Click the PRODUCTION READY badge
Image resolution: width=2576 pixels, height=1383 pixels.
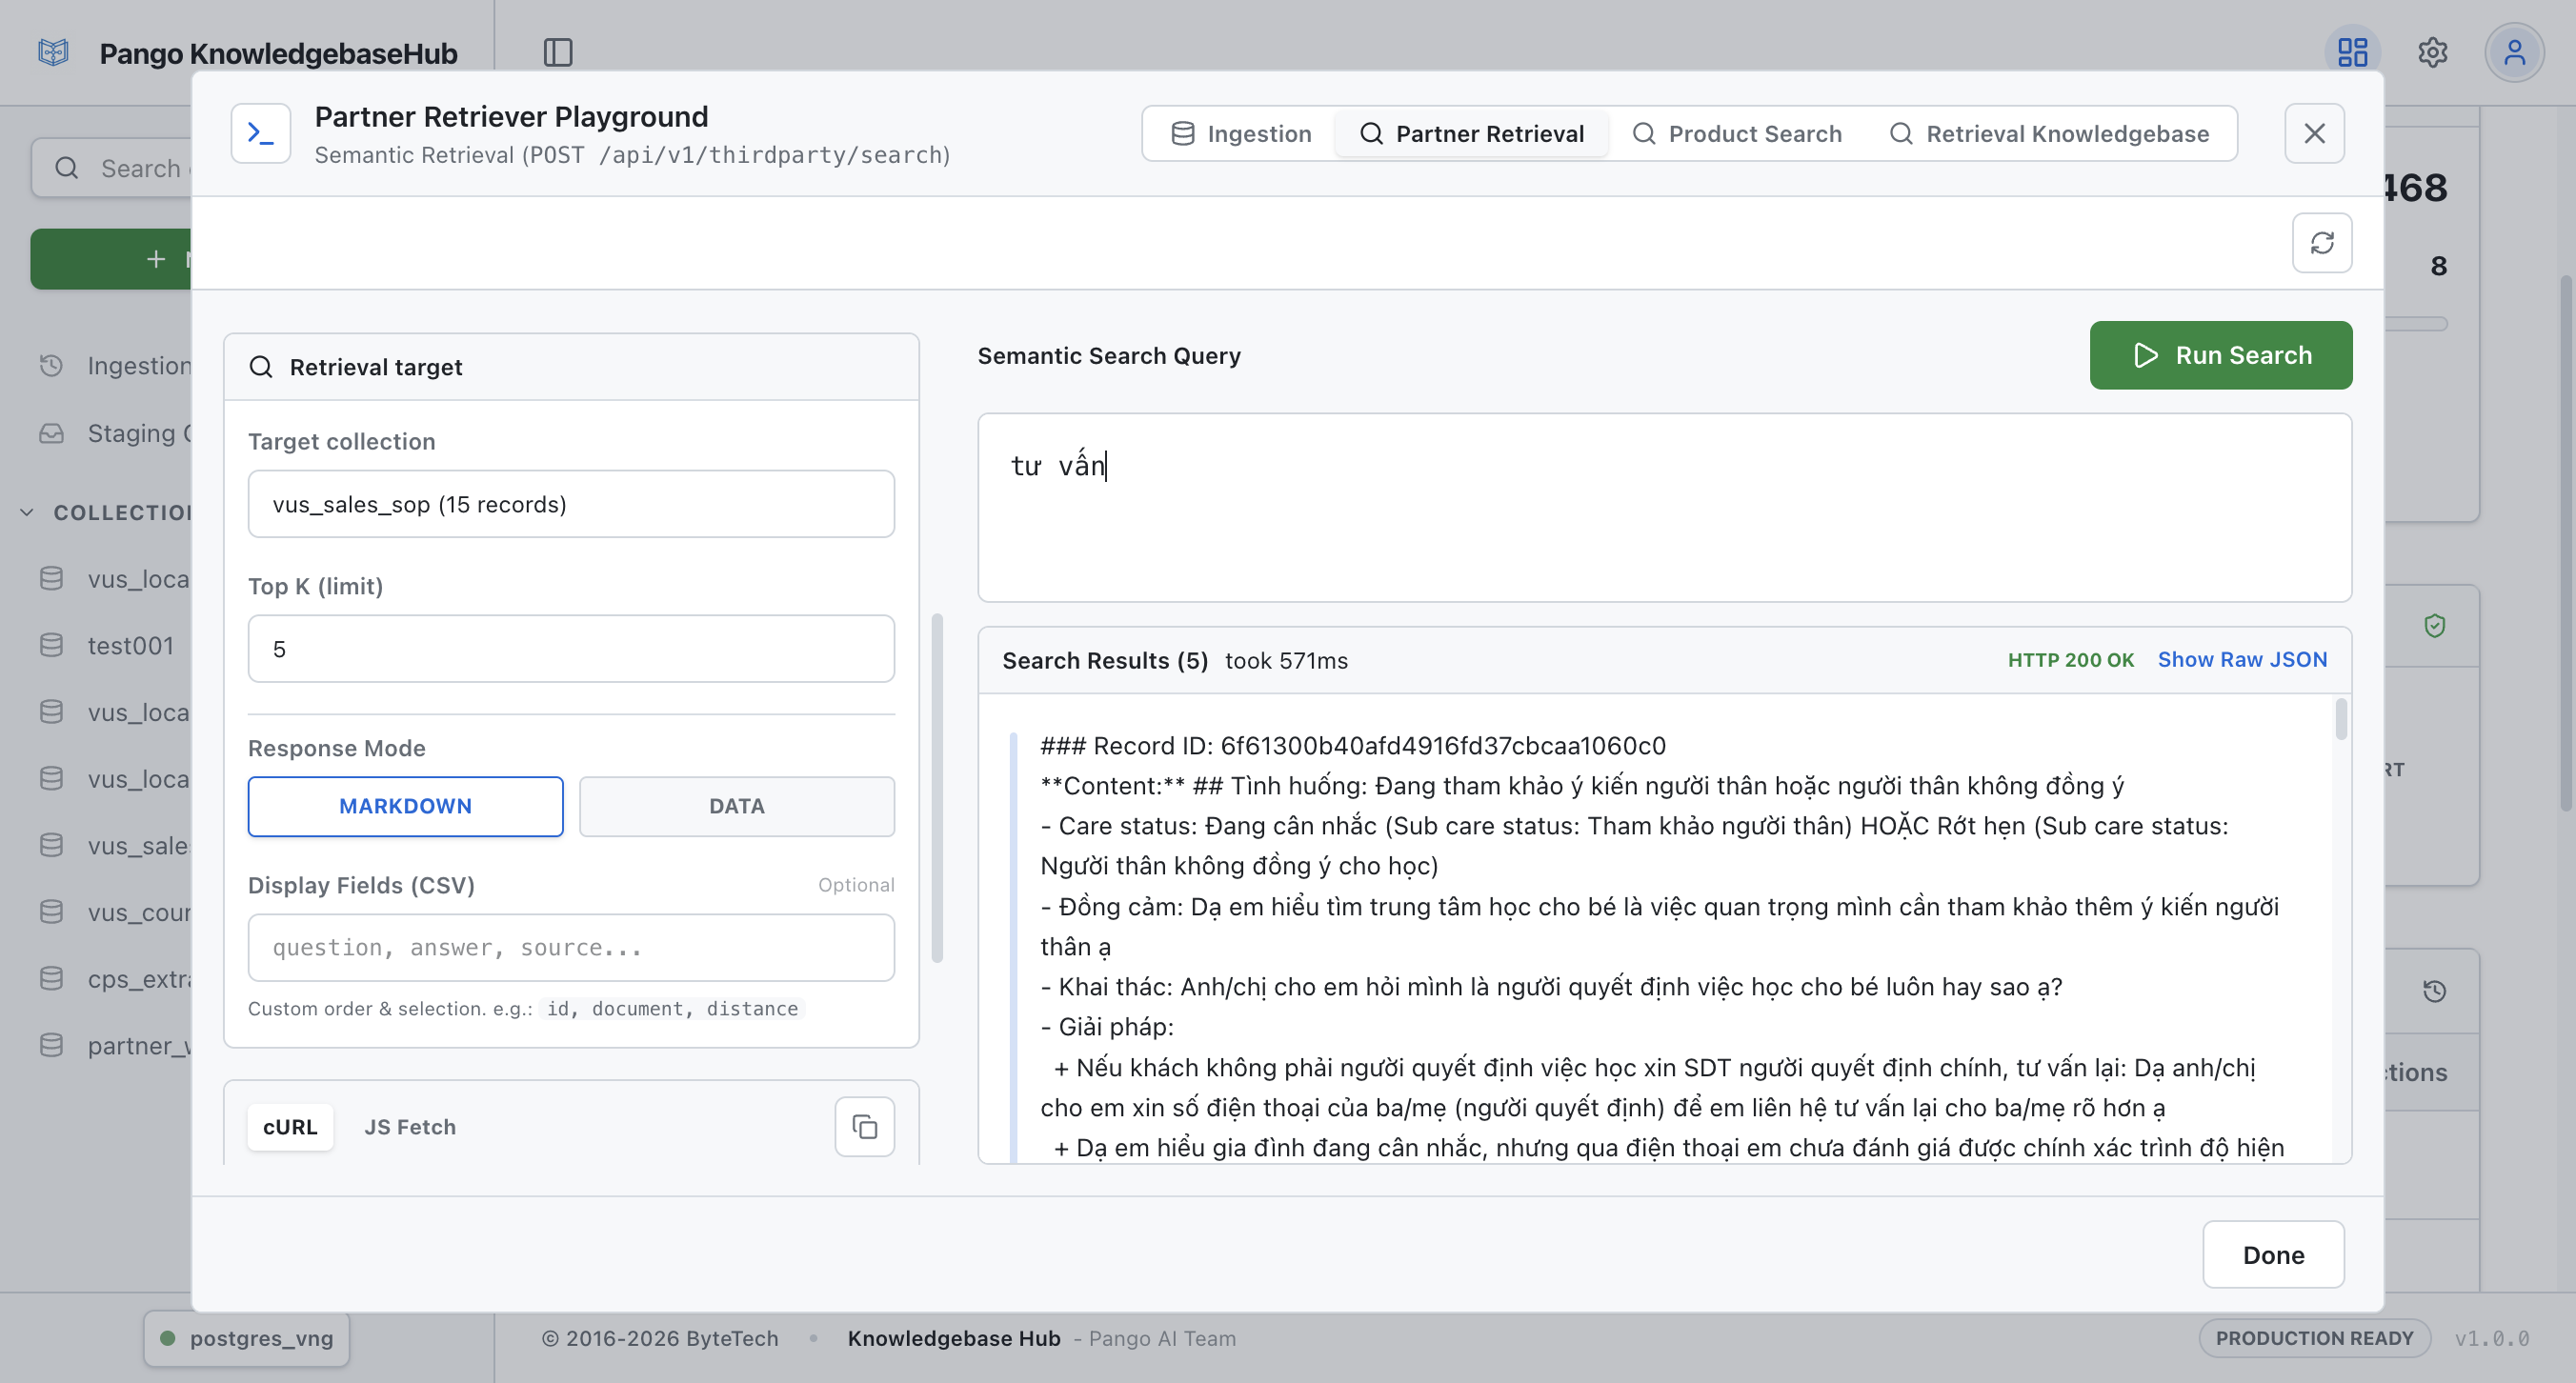(2314, 1338)
